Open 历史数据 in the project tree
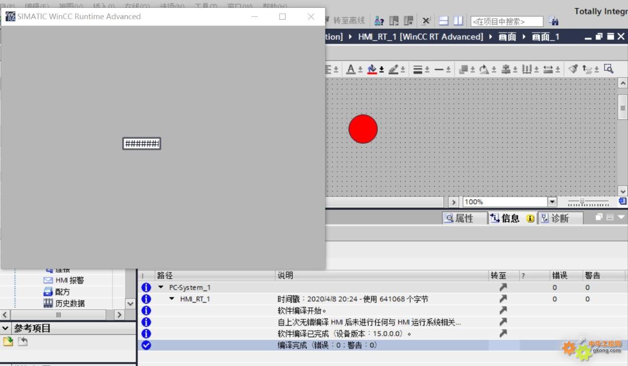This screenshot has height=366, width=628. click(64, 303)
